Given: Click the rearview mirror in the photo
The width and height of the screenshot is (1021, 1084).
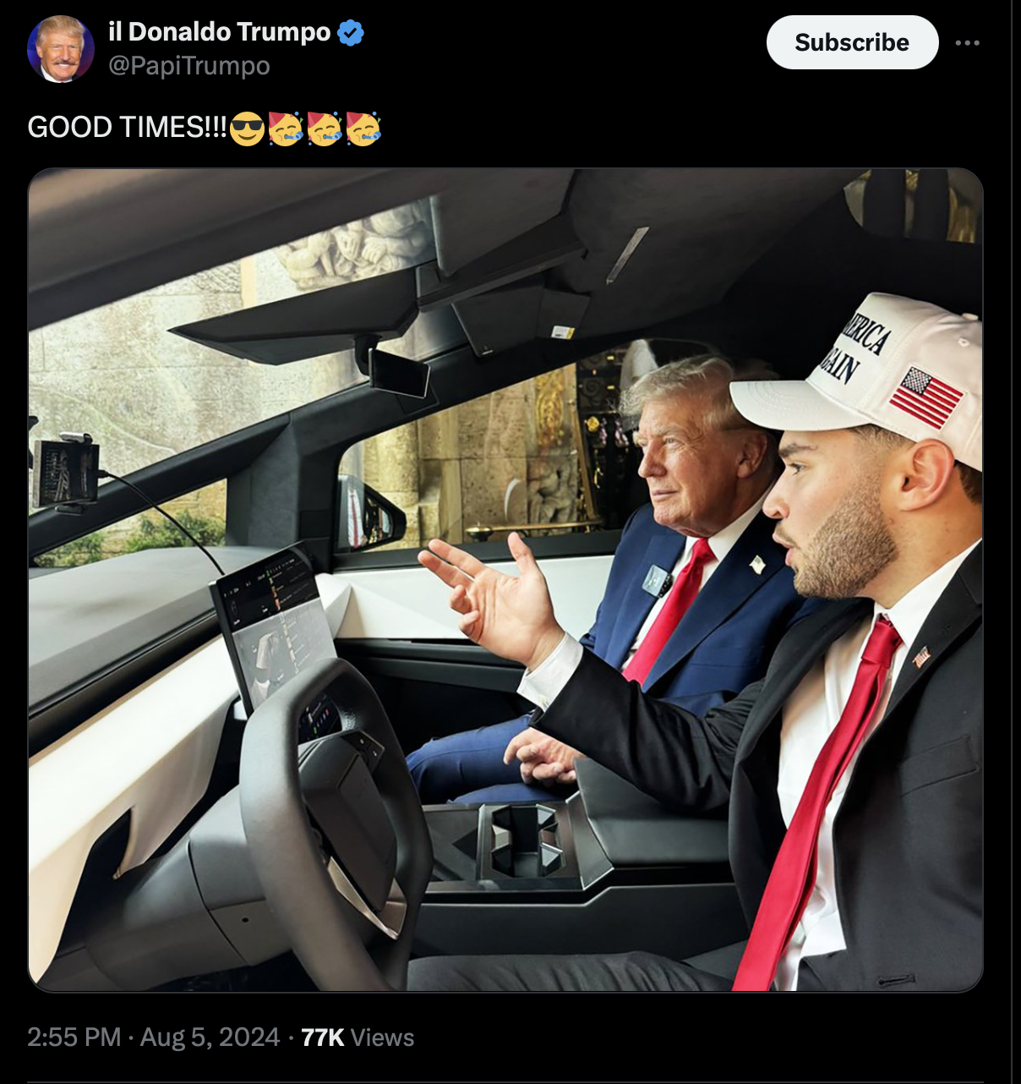Looking at the screenshot, I should tap(397, 371).
